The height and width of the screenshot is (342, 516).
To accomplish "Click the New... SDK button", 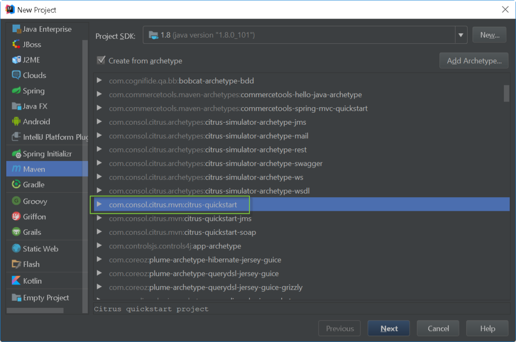I will tap(489, 35).
